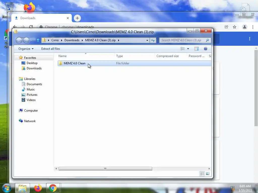Image resolution: width=258 pixels, height=193 pixels.
Task: Expand the Cirno breadcrumb arrow
Action: 62,40
